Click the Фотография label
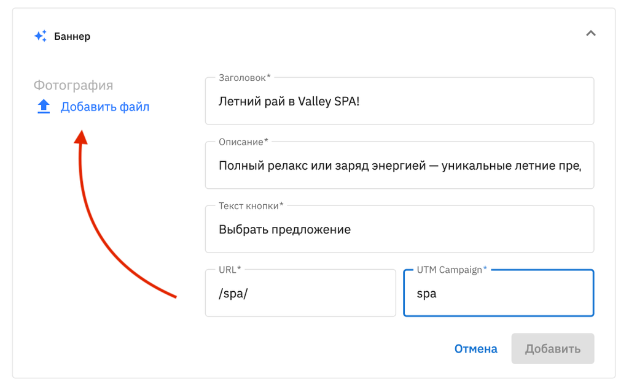The height and width of the screenshot is (385, 629). point(73,85)
